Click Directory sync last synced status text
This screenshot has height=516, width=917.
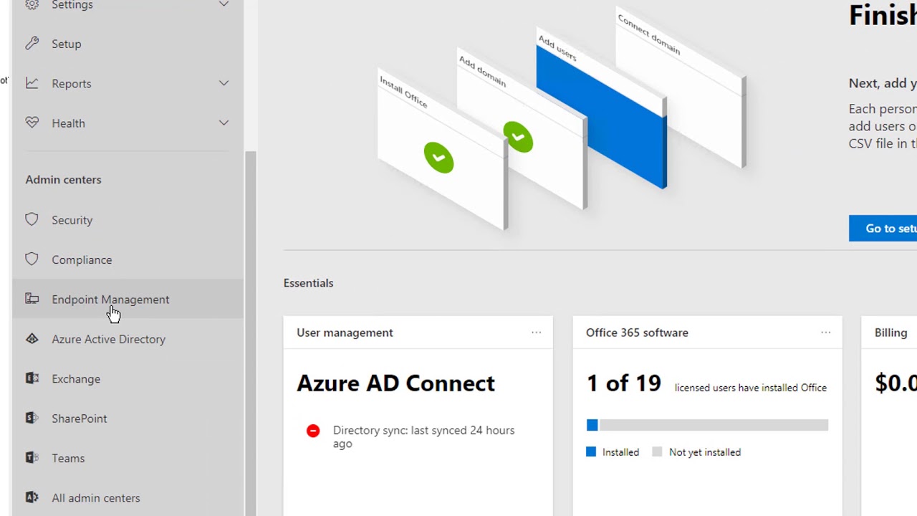(x=423, y=436)
